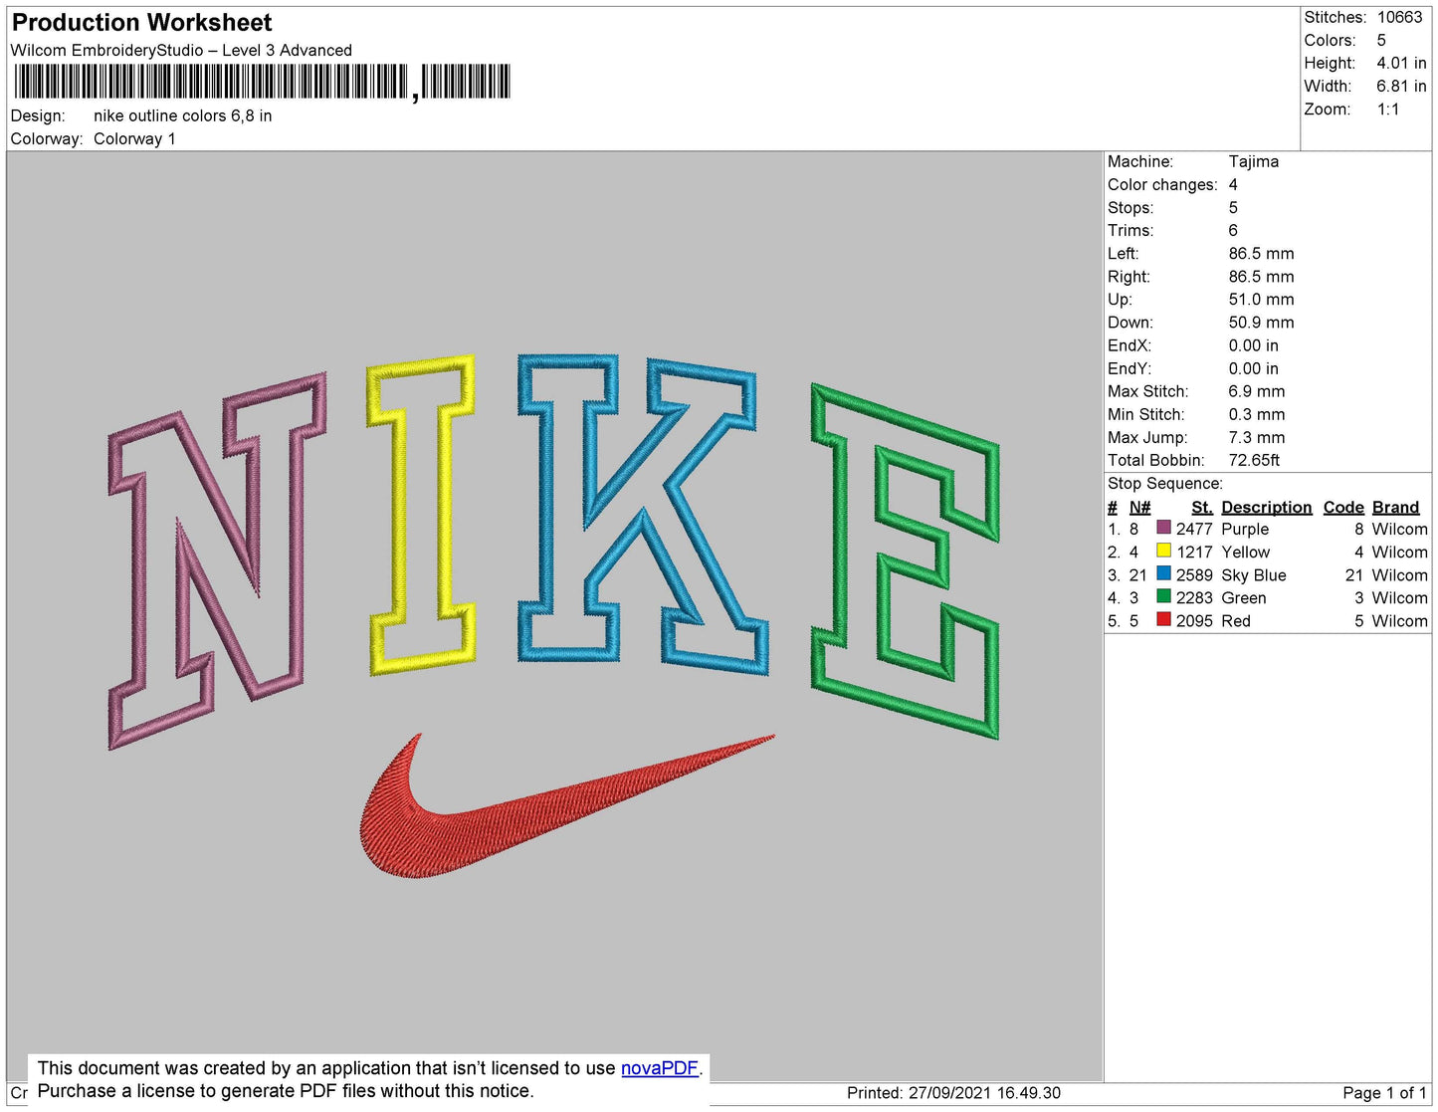The image size is (1438, 1112).
Task: Click the height value '4.01 in'
Action: click(x=1401, y=63)
